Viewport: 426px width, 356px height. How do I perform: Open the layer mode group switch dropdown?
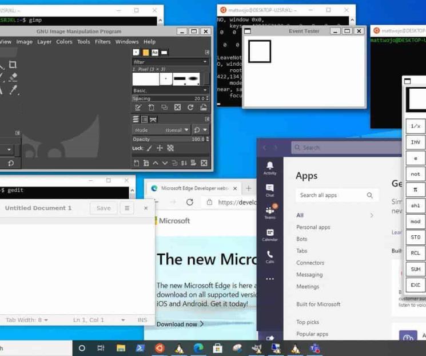tap(201, 130)
